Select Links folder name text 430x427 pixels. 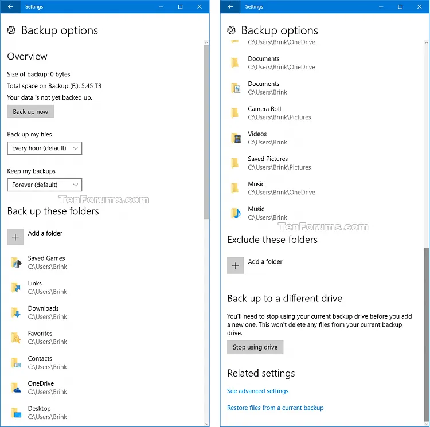click(x=35, y=283)
